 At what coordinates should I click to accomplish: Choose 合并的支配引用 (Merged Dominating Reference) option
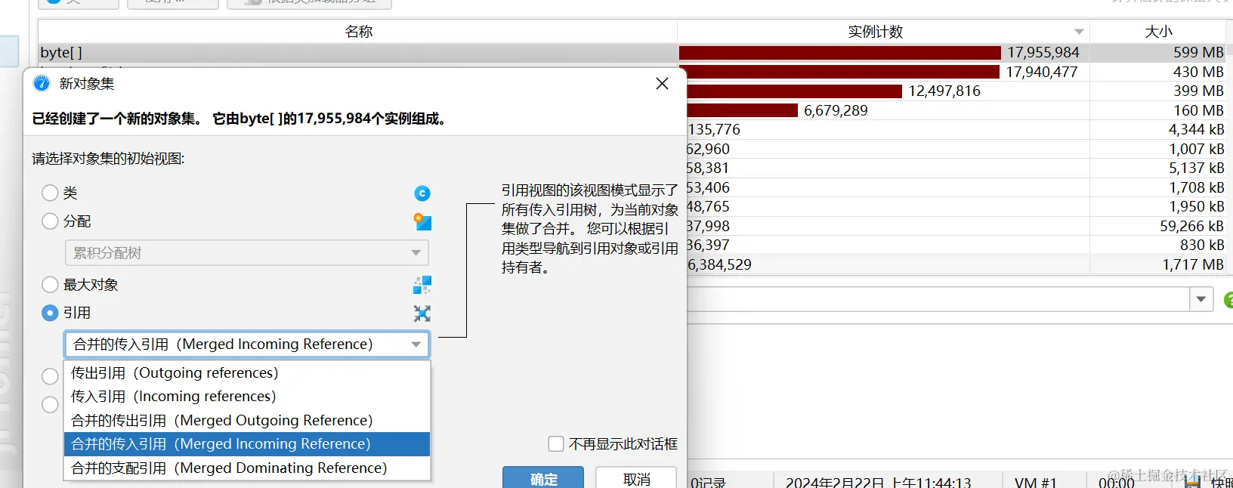click(x=247, y=468)
